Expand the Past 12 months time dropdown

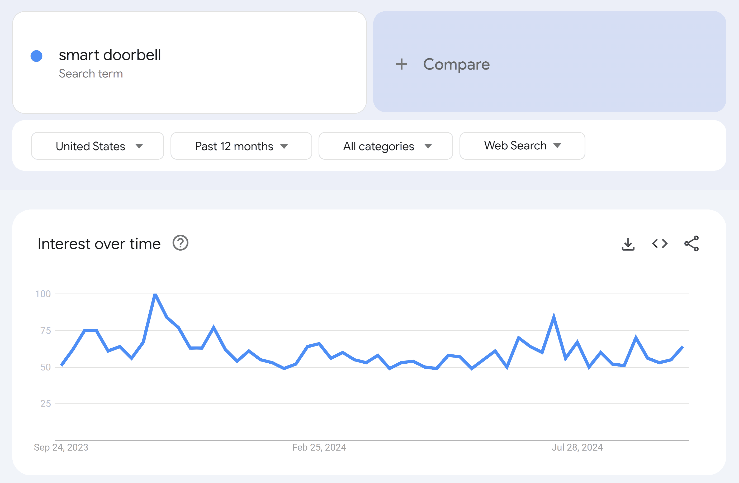pos(241,146)
